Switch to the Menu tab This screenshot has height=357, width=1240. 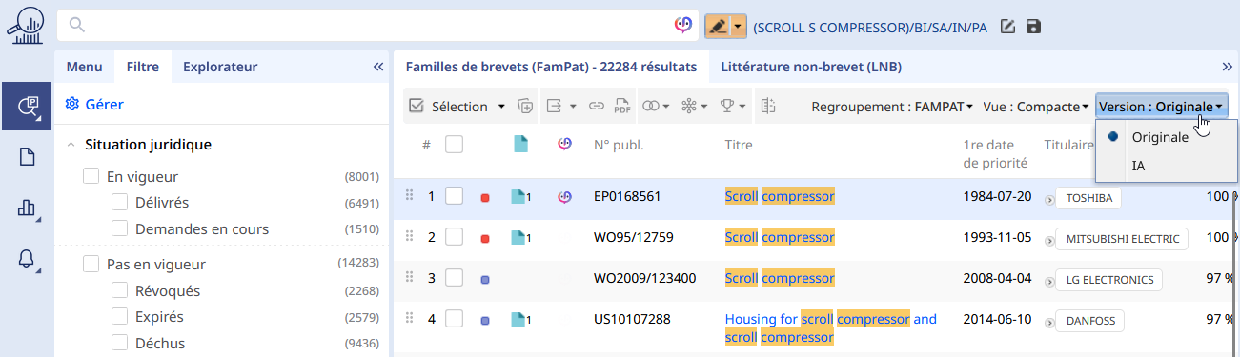(85, 67)
